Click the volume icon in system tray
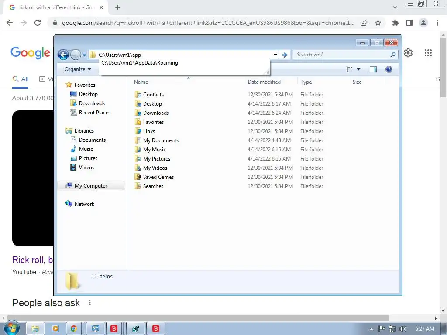This screenshot has height=335, width=447. pos(403,329)
